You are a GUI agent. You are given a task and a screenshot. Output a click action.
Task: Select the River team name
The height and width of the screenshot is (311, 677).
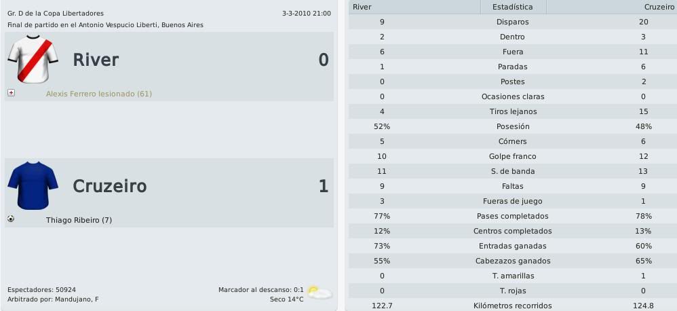point(96,60)
